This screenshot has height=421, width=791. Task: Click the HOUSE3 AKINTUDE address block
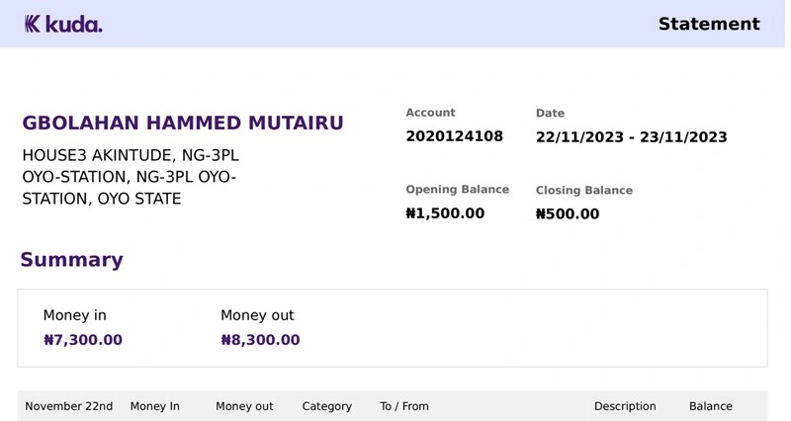click(x=131, y=177)
